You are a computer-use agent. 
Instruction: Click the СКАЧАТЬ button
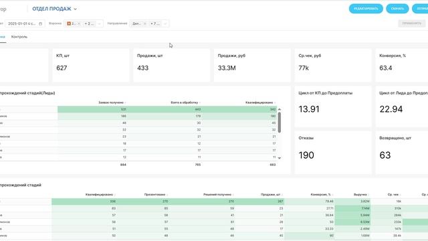(397, 9)
